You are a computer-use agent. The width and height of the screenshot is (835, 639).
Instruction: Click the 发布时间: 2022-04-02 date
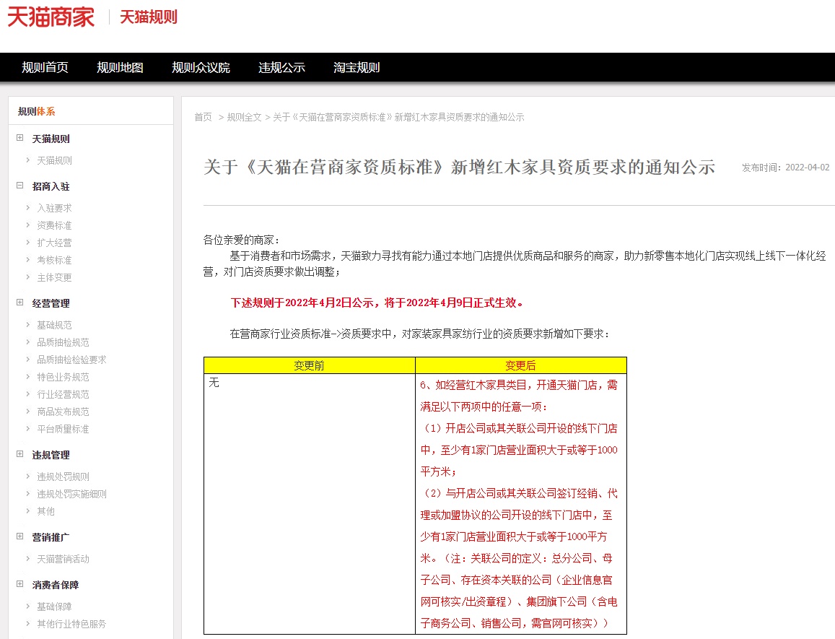click(785, 168)
